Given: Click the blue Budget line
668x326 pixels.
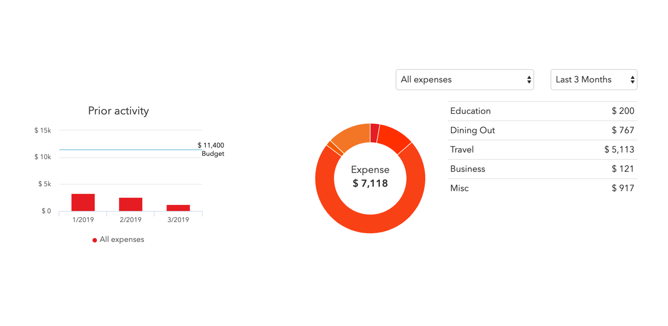Looking at the screenshot, I should pos(127,150).
